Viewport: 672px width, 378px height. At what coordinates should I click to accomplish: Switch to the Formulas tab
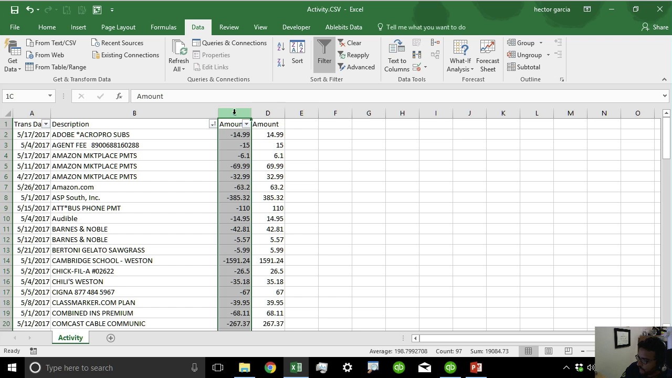[x=163, y=27]
